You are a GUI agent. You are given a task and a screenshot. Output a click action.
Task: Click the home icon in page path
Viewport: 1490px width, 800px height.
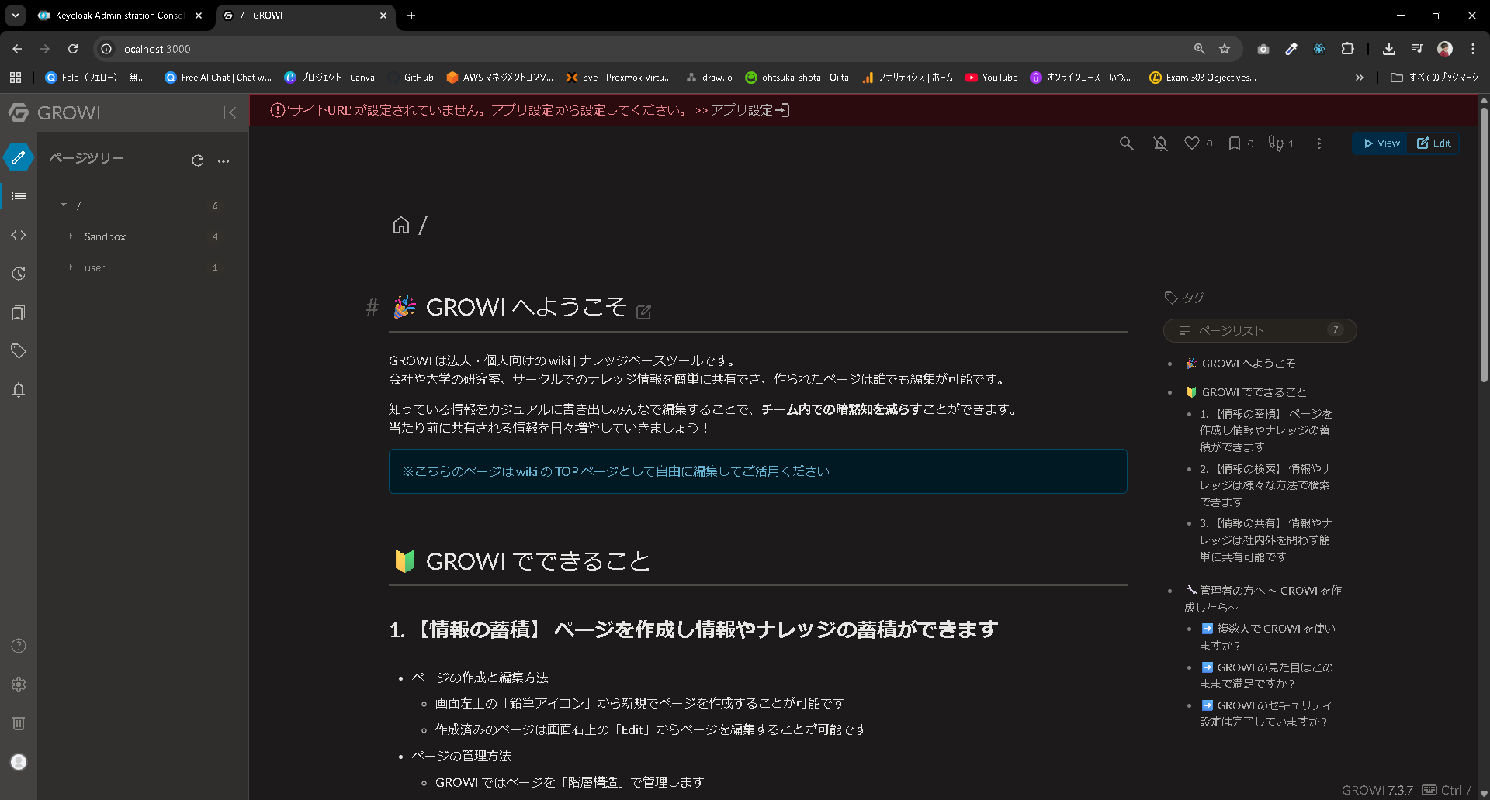click(400, 225)
